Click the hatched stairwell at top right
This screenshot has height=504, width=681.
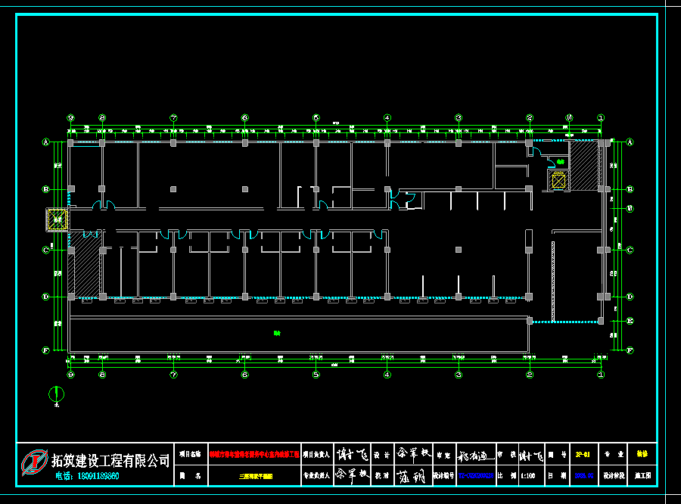point(583,165)
